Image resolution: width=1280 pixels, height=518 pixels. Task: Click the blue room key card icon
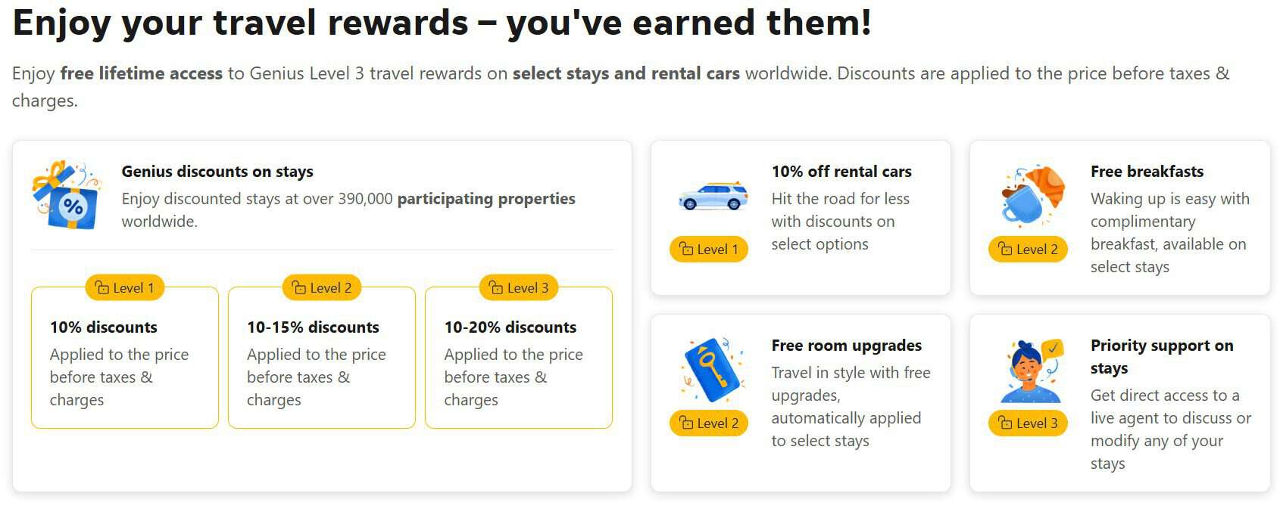pos(710,370)
